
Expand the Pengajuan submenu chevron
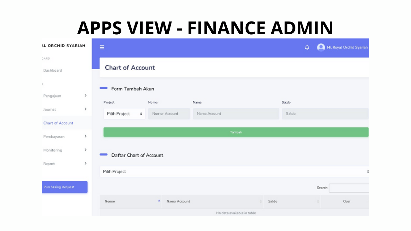click(85, 96)
